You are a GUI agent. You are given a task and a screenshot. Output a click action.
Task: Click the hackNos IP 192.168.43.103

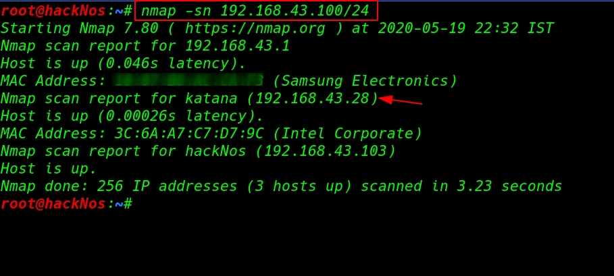(x=326, y=151)
